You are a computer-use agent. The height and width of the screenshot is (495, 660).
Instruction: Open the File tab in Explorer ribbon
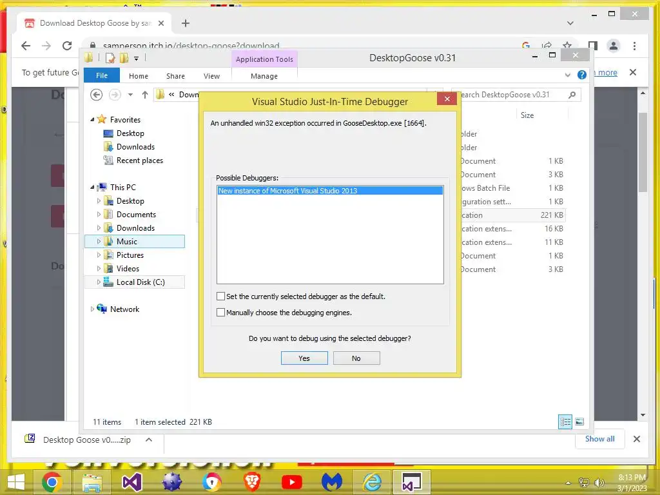[x=102, y=75]
